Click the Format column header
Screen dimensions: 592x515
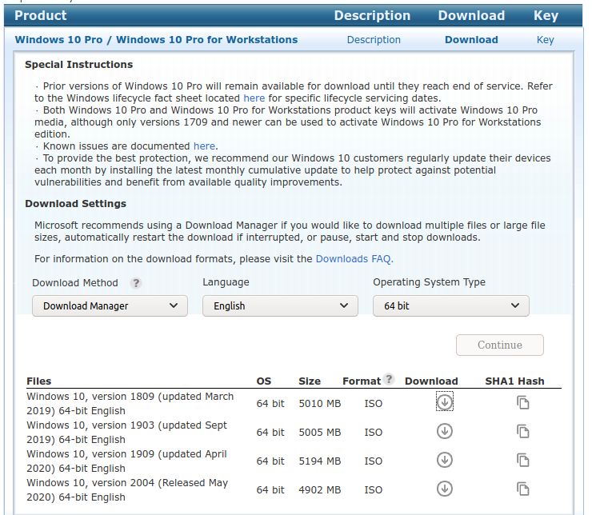pos(362,381)
